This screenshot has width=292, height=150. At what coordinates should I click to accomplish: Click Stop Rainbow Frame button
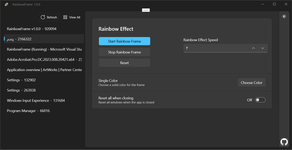[124, 52]
